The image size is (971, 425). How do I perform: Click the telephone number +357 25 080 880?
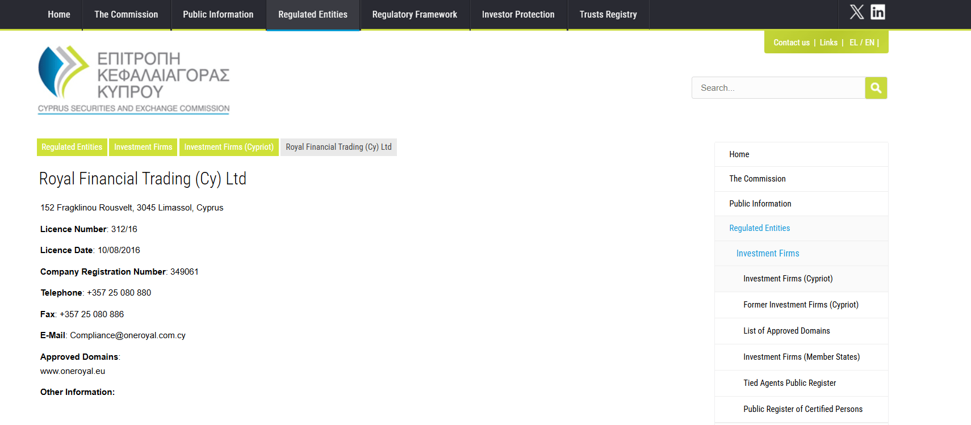point(119,293)
